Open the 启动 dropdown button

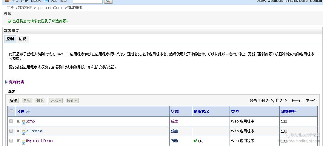click(56, 101)
